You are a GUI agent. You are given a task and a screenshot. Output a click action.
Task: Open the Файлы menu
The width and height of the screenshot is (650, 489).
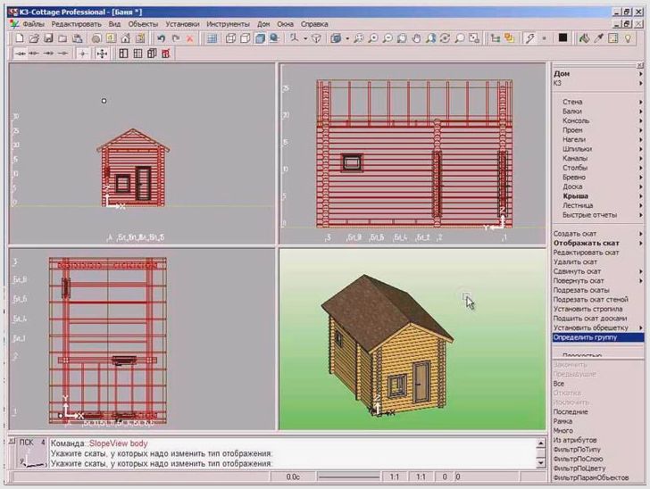(33, 24)
